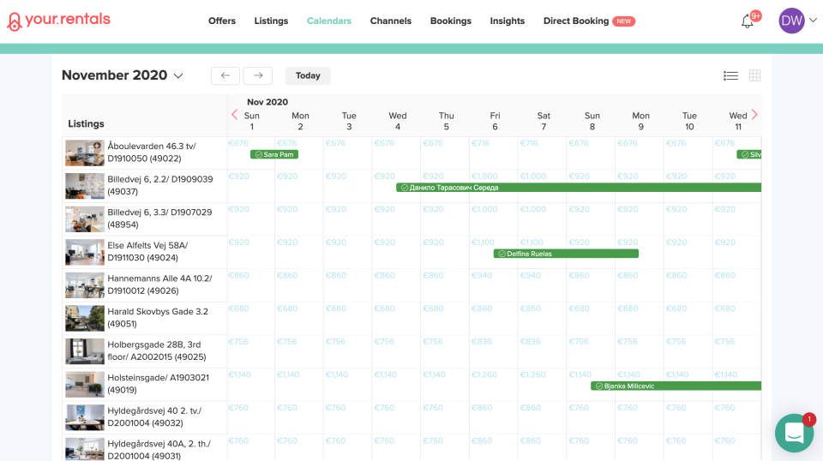Viewport: 823px width, 461px height.
Task: Click €1,000 price on Sat 7 for Billedvej 3.3
Action: (533, 209)
